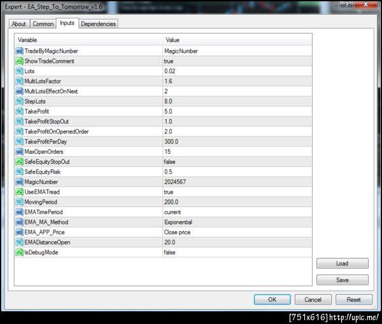Select the UseEMATread value true
The image size is (382, 324).
(x=169, y=192)
